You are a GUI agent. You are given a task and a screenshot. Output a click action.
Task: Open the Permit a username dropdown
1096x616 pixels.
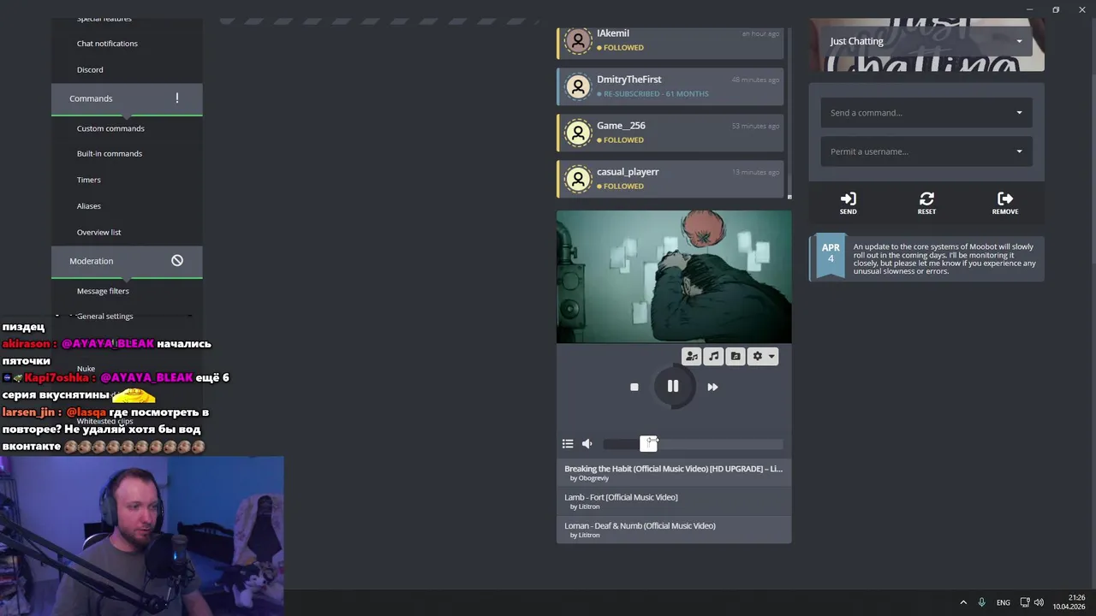tap(926, 151)
